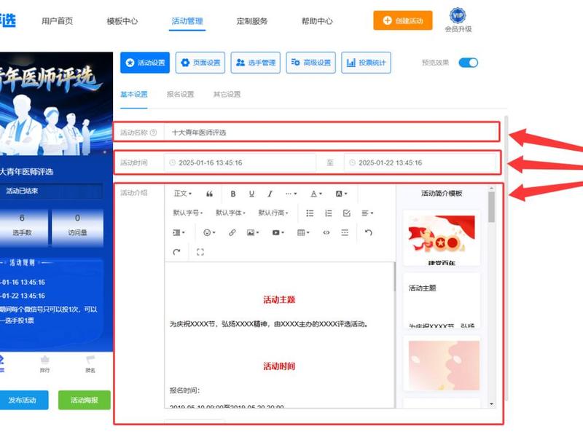Click the 活动名称 input field
583x437 pixels.
click(x=332, y=133)
